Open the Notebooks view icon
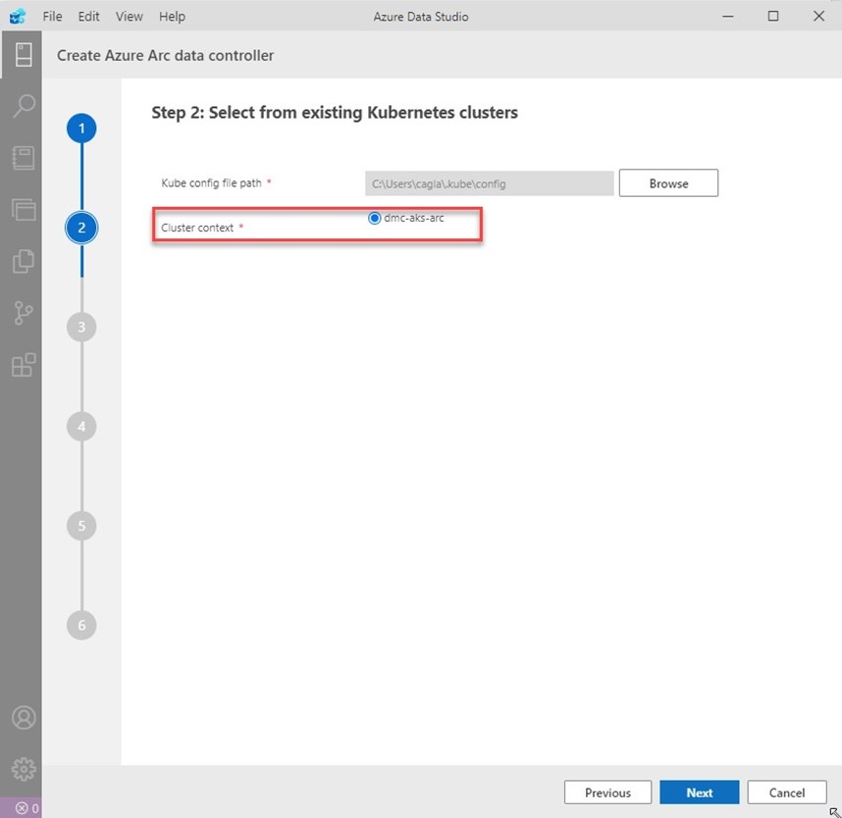 point(23,158)
